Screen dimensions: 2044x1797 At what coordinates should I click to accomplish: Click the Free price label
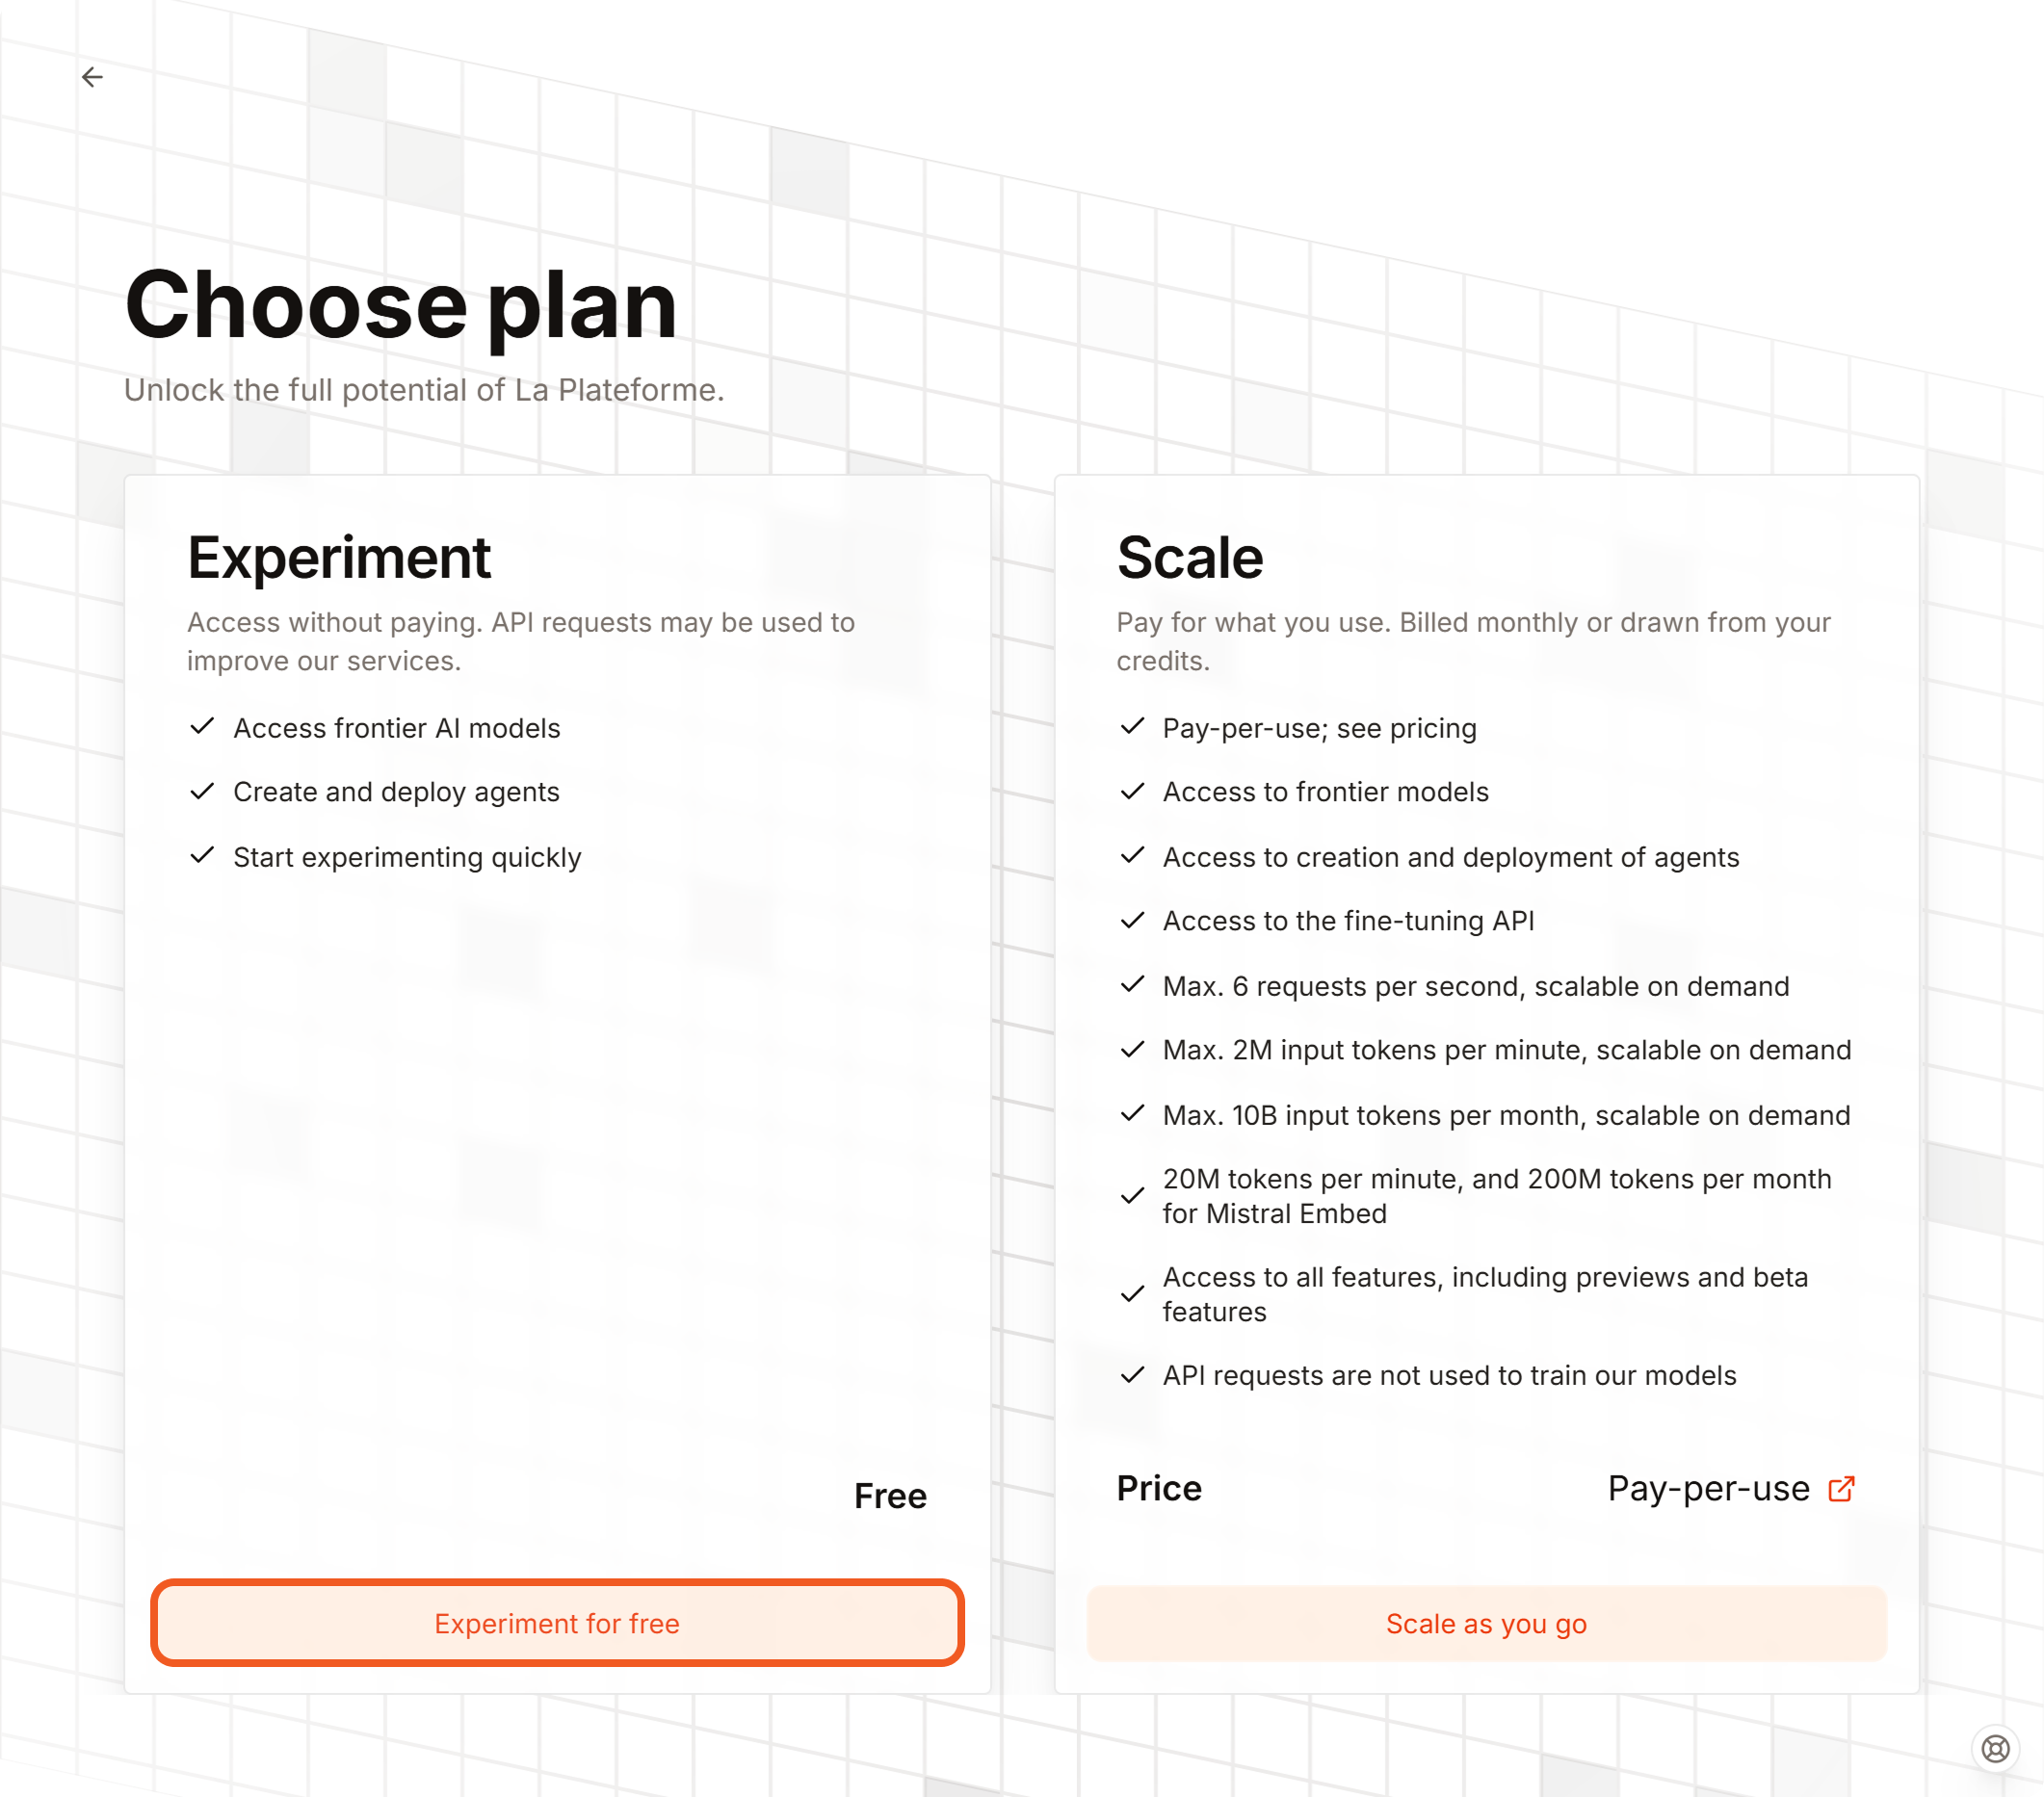890,1496
